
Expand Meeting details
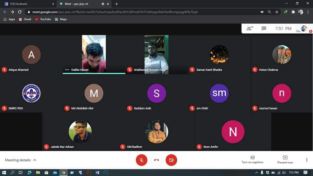tap(21, 160)
